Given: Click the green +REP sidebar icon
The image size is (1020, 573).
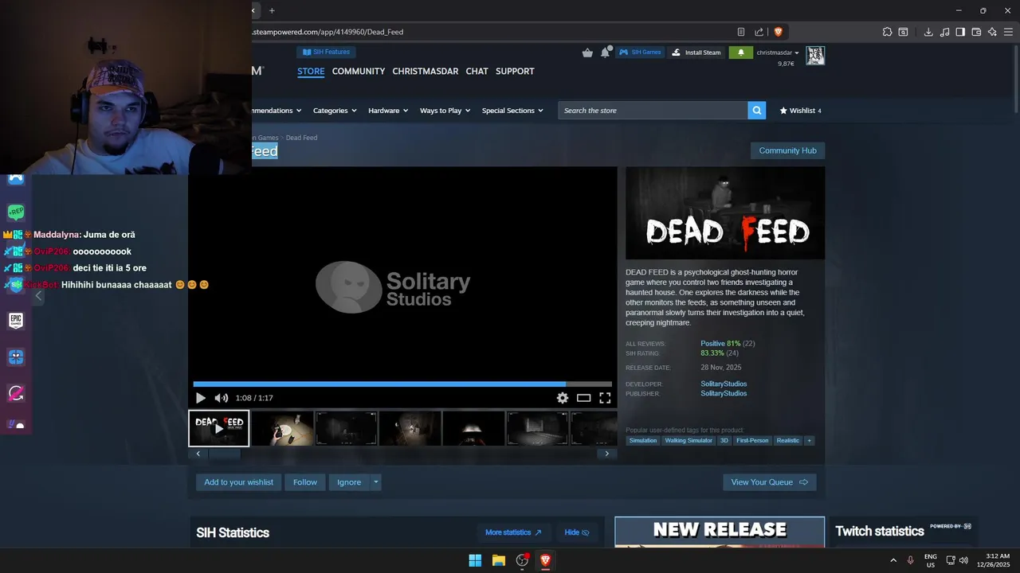Looking at the screenshot, I should click(x=16, y=212).
